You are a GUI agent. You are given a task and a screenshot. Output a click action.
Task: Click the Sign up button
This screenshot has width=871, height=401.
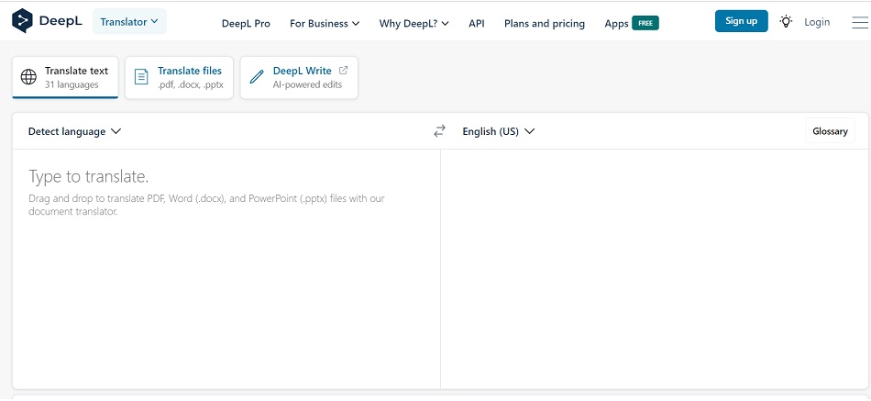click(742, 21)
